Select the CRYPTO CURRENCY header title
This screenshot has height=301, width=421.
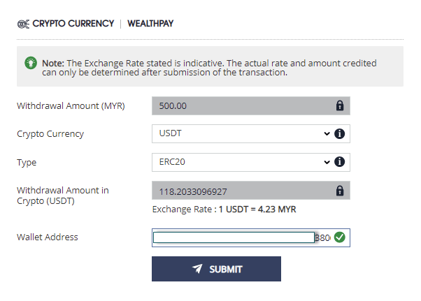[73, 24]
